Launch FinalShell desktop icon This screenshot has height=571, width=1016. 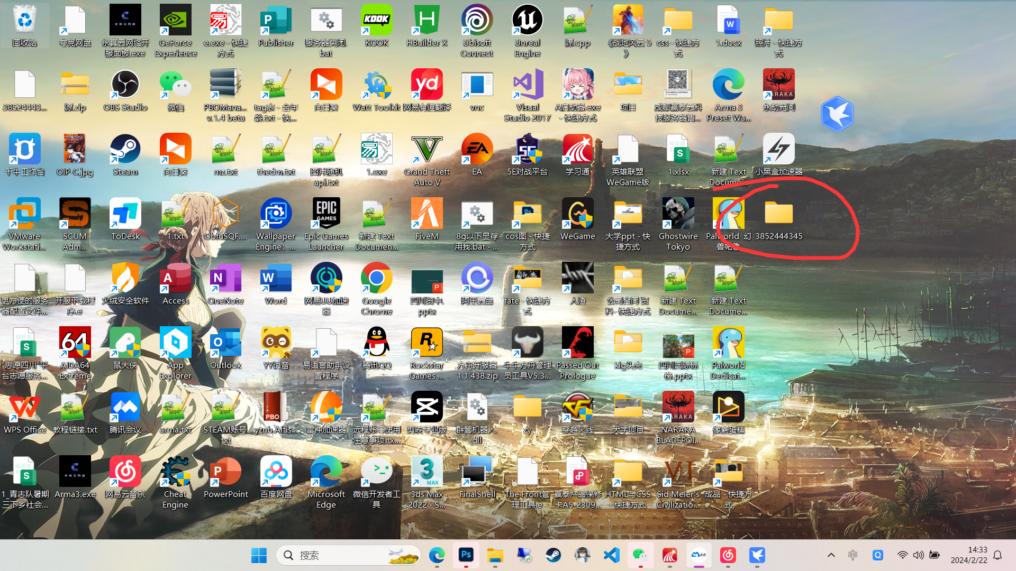(x=477, y=478)
